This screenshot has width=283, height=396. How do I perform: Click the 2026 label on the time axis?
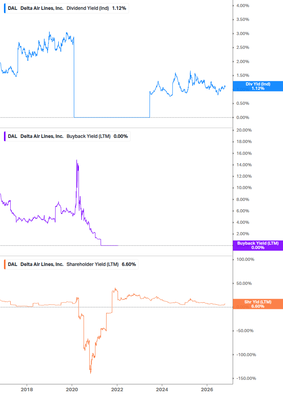point(207,389)
